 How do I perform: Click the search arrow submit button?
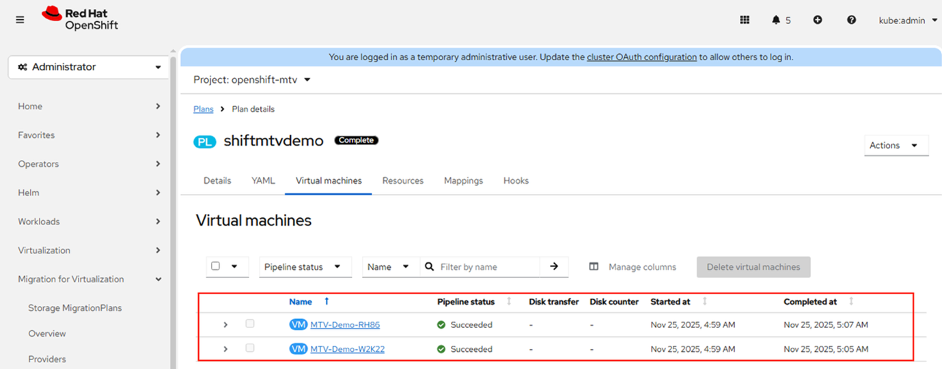[554, 266]
